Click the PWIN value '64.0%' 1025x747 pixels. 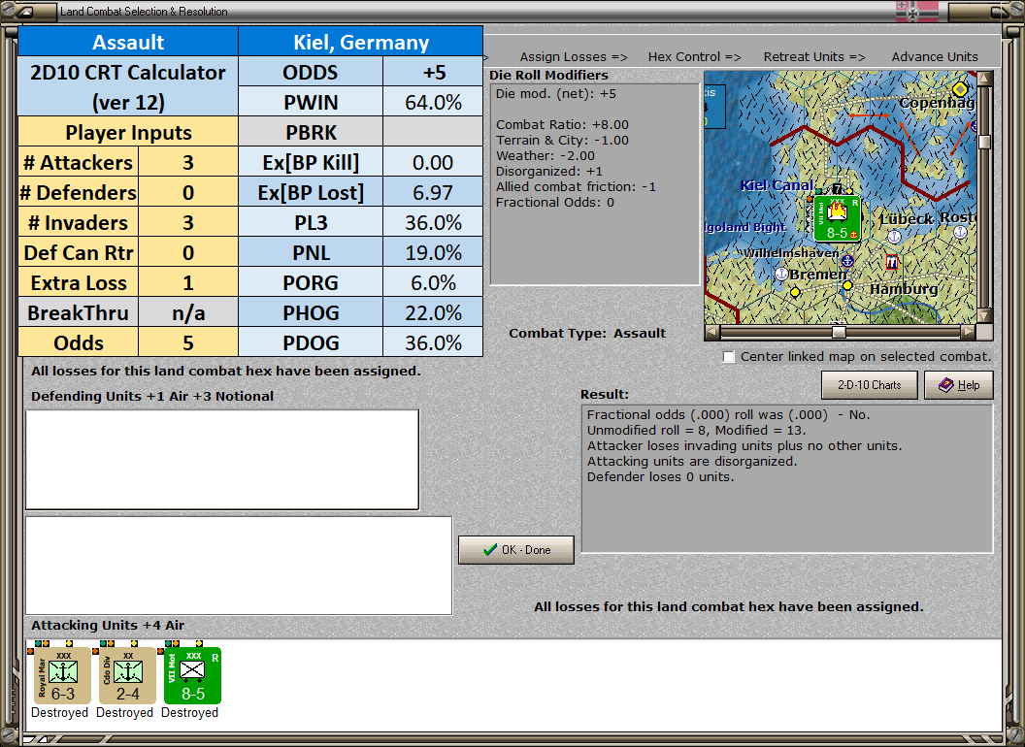pyautogui.click(x=433, y=102)
